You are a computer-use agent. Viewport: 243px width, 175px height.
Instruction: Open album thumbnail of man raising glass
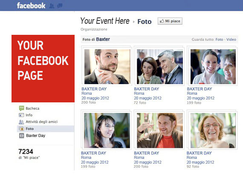(x=160, y=130)
